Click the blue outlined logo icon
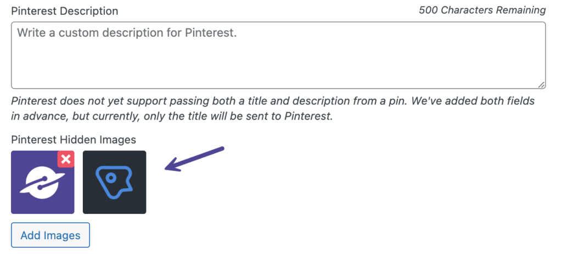Screen dimensions: 562x254 (x=114, y=182)
